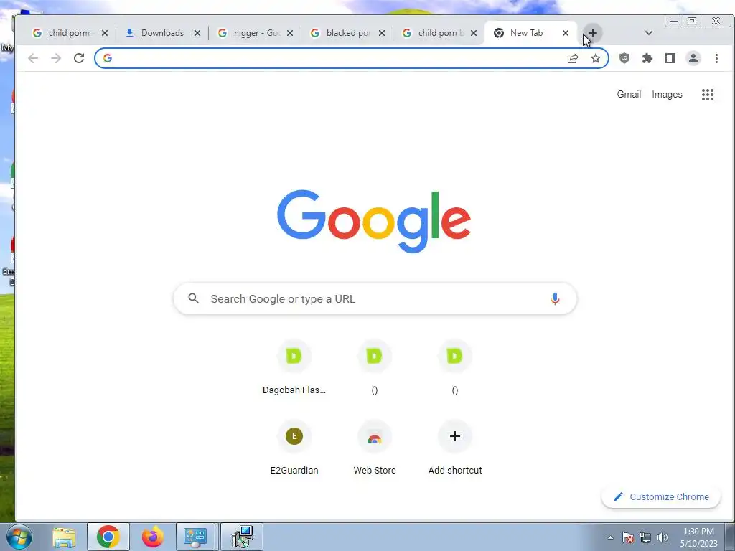
Task: Click the forward navigation arrow
Action: 56,58
